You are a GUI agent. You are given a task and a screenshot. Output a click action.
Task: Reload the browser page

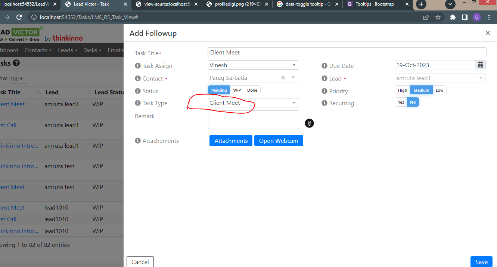point(19,17)
